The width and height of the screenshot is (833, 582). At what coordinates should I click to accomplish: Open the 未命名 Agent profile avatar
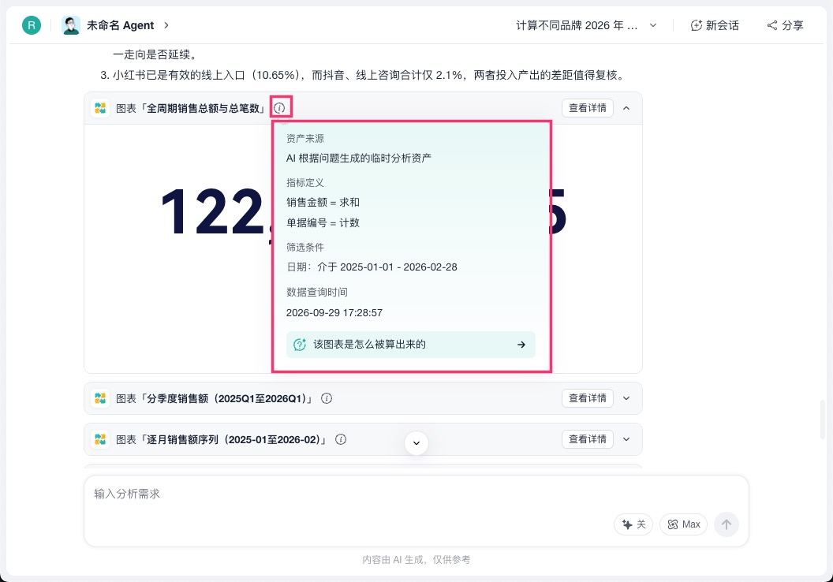tap(71, 25)
